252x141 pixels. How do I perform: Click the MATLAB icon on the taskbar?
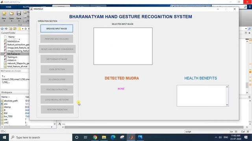[131, 137]
